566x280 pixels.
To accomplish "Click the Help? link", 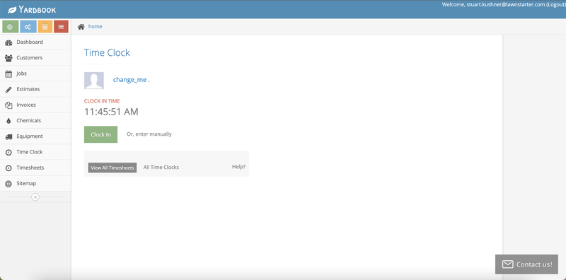I will pyautogui.click(x=238, y=167).
